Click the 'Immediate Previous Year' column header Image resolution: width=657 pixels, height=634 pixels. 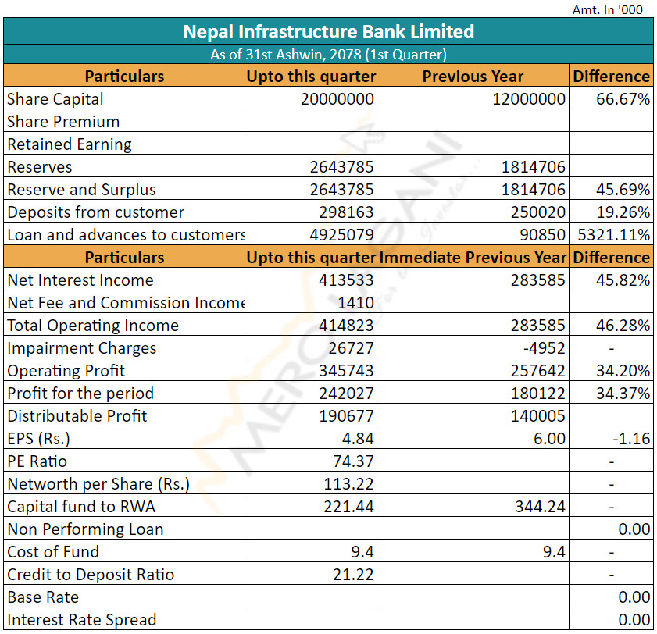tap(473, 258)
